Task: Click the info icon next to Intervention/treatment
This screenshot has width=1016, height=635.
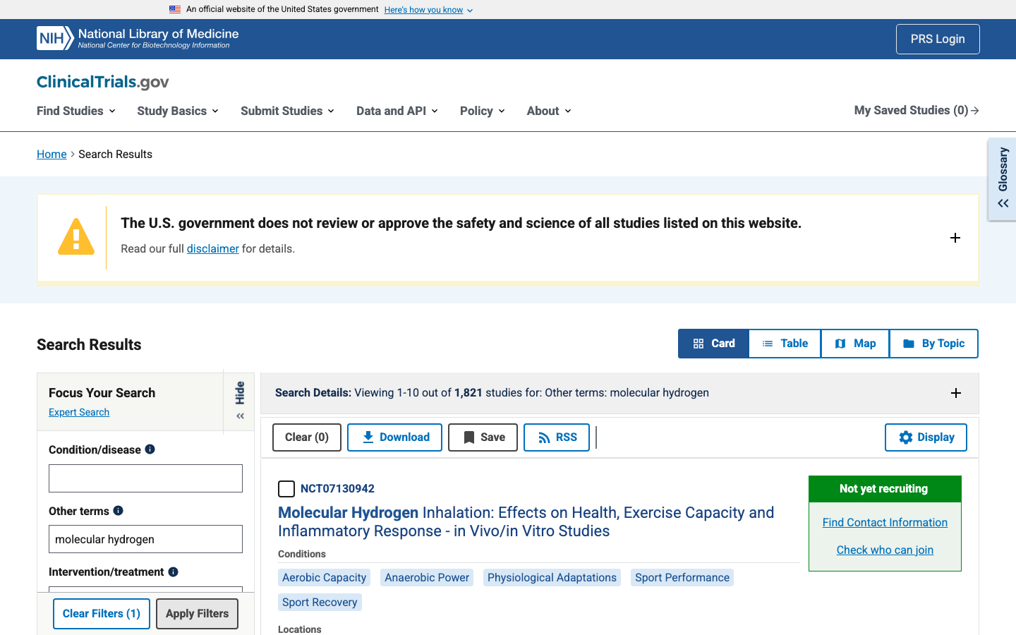Action: pyautogui.click(x=173, y=571)
